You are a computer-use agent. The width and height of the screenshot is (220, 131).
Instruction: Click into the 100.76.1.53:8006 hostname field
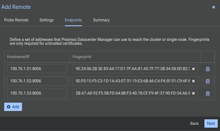(37, 93)
